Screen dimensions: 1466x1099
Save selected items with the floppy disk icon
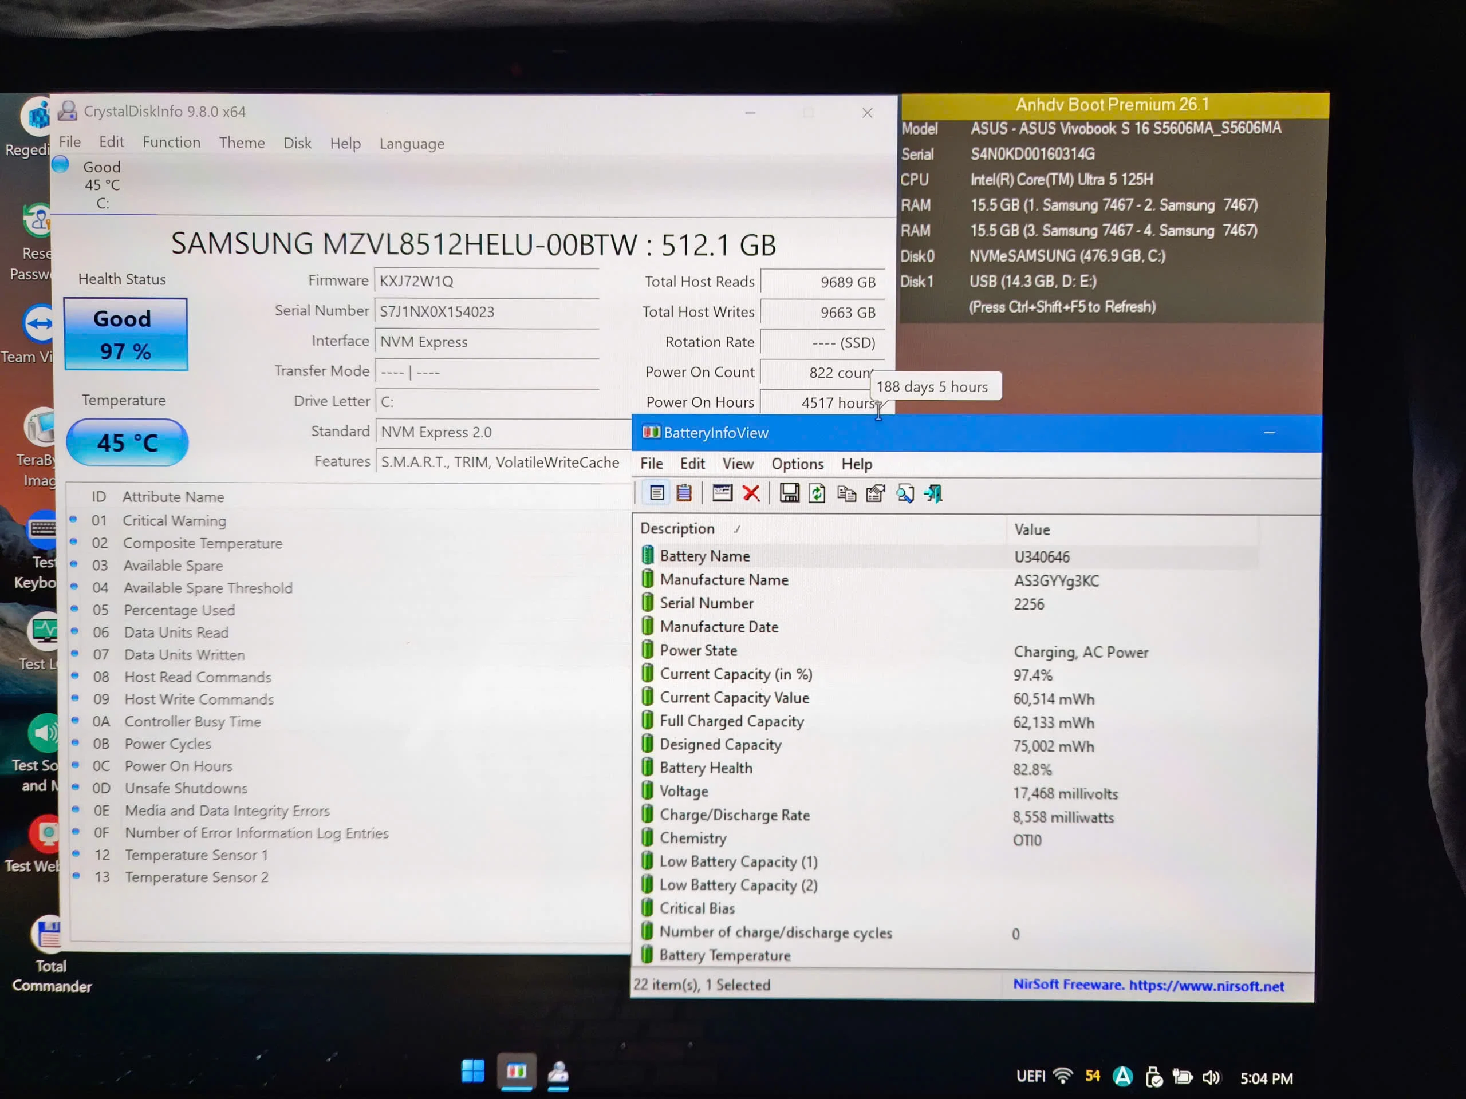pos(789,493)
